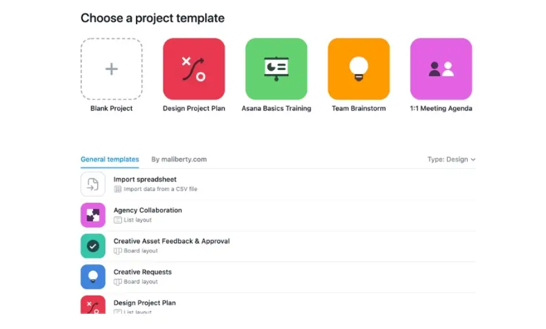Open the red Design Project Plan tile
Image resolution: width=546 pixels, height=329 pixels.
point(194,69)
